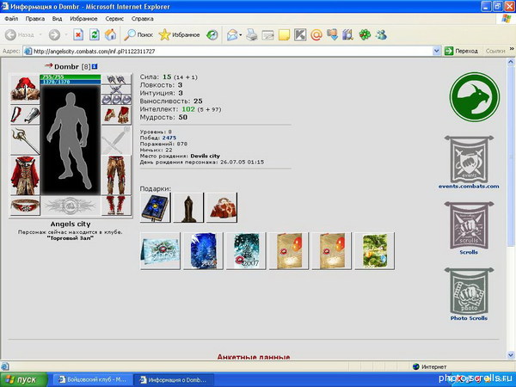Open the History/media round icon
Viewport: 516px width, 387px height.
pyautogui.click(x=212, y=34)
